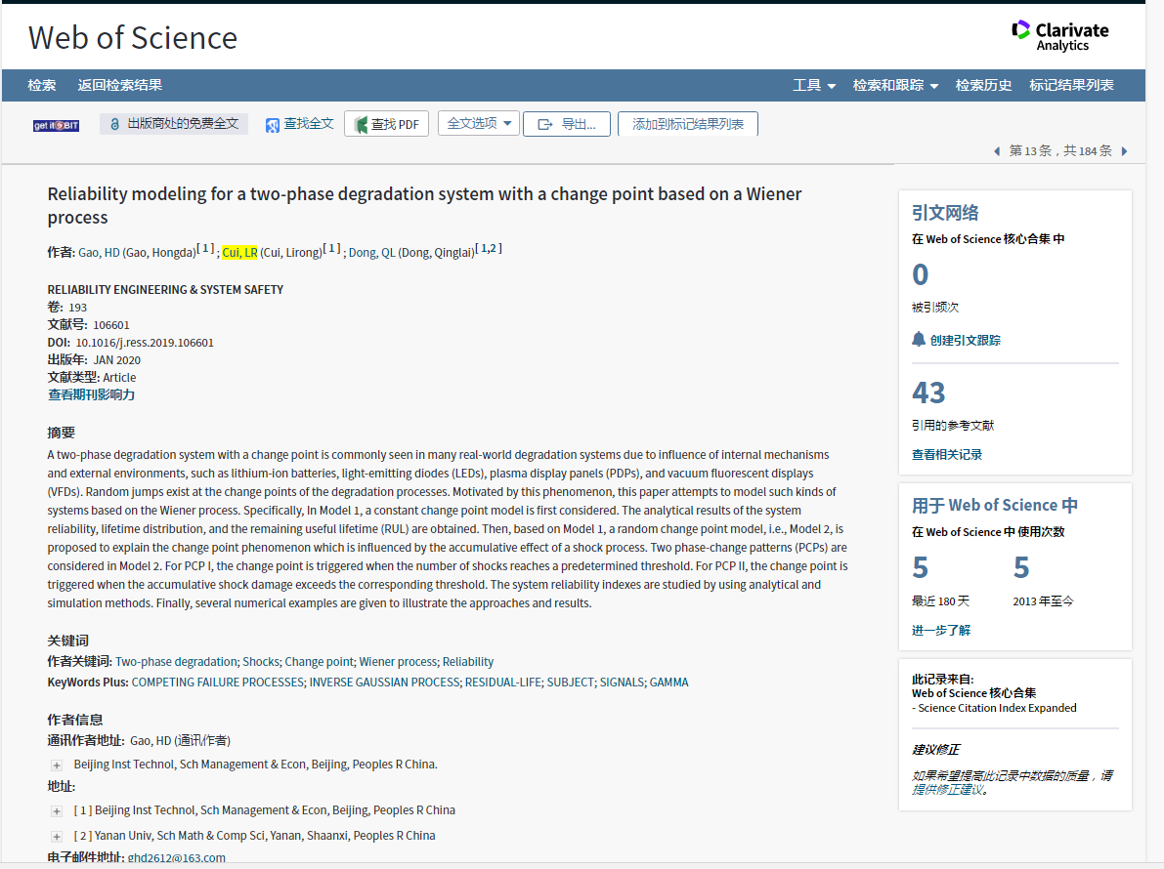Click KeyWords Plus GAMMA
This screenshot has width=1164, height=869.
pyautogui.click(x=668, y=683)
